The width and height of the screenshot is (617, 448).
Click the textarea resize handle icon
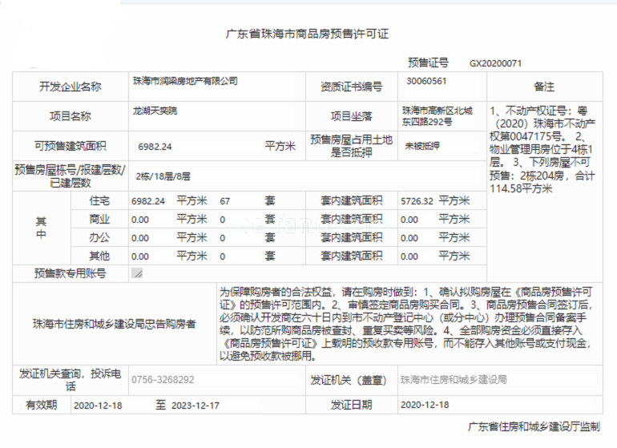pyautogui.click(x=137, y=273)
